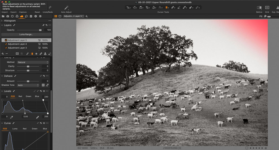Select the heal bandage cursor tool
Image resolution: width=279 pixels, height=150 pixels.
(173, 8)
